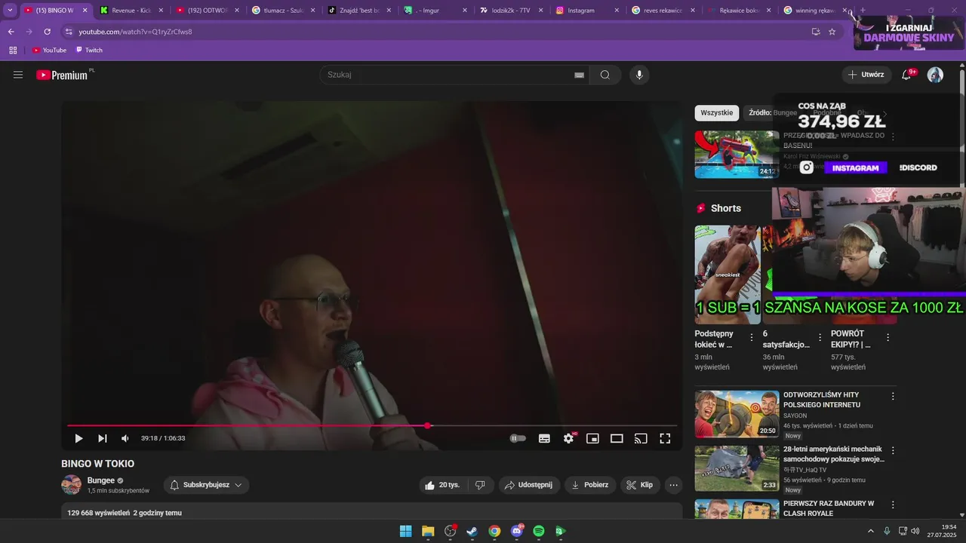Viewport: 966px width, 543px height.
Task: Open Chrome apps grid icon
Action: point(13,50)
